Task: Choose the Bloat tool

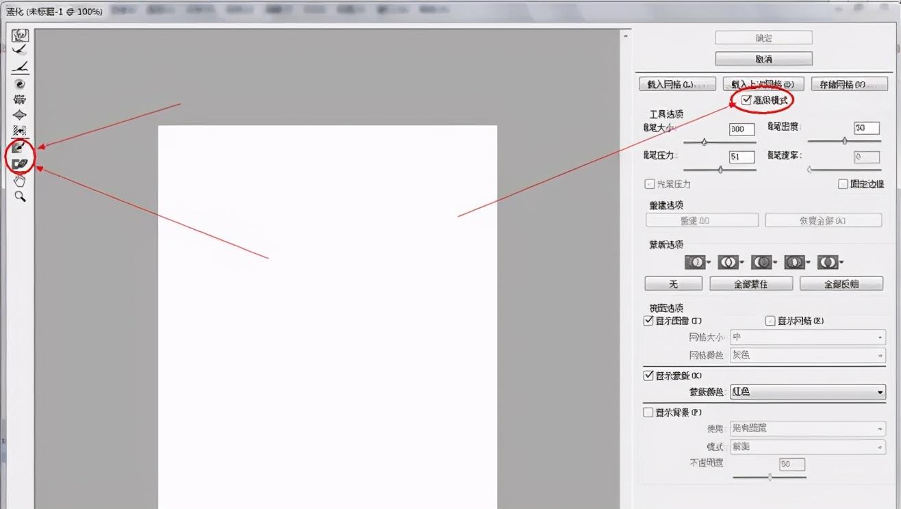Action: pyautogui.click(x=20, y=115)
